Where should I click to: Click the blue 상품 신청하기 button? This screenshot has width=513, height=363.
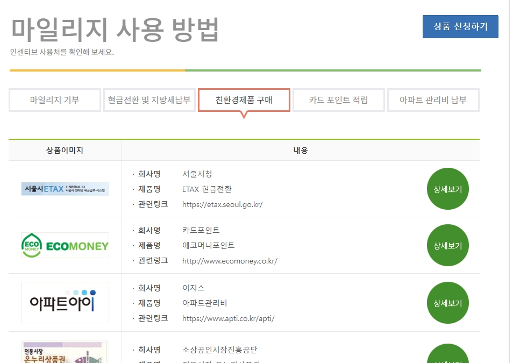(460, 25)
